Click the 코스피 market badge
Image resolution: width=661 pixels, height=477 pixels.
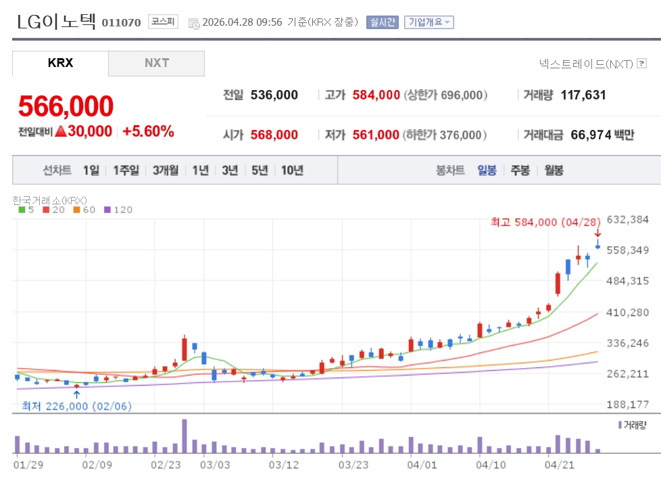(x=163, y=22)
